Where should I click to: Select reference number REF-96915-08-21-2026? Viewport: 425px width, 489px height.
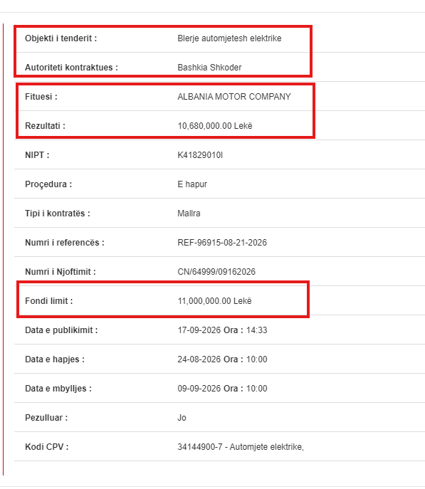[x=222, y=243]
